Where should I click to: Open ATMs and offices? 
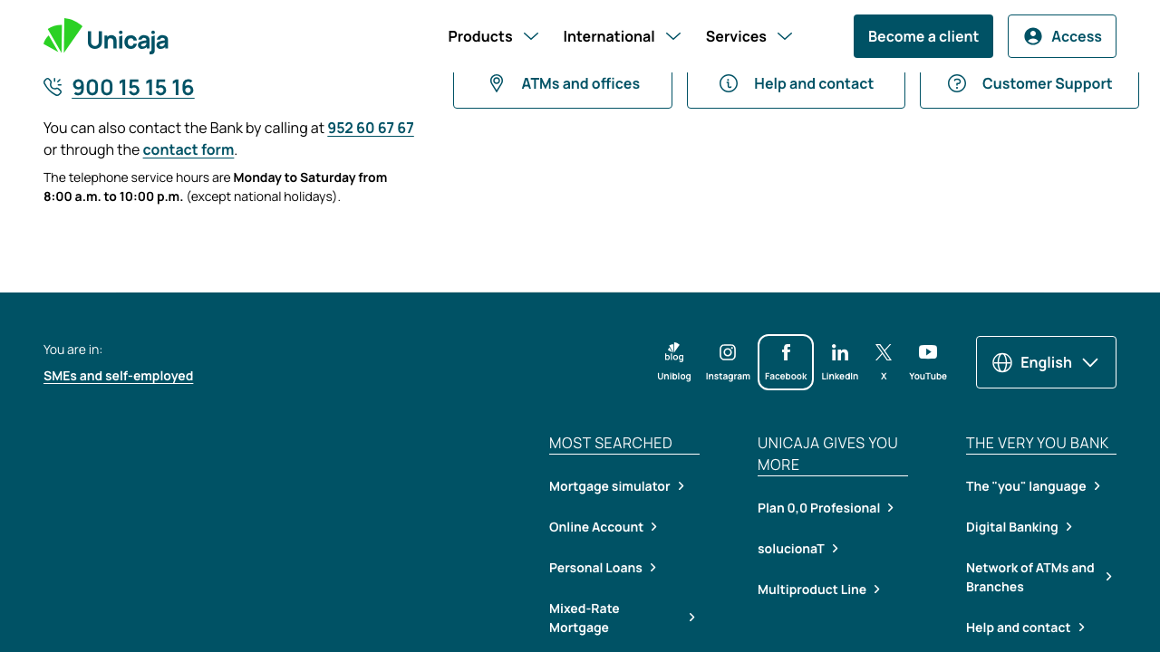tap(563, 83)
